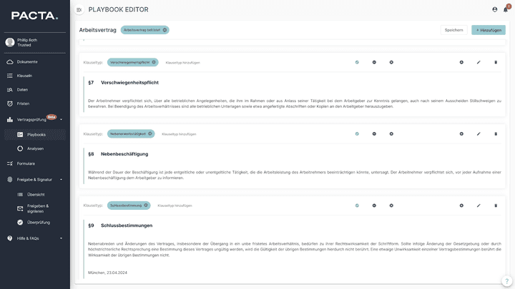This screenshot has height=289, width=515.
Task: Mark Verschwiegenheitspflicht clause with green check
Action: tap(357, 62)
